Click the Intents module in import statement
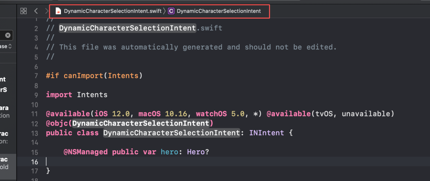 click(x=92, y=94)
